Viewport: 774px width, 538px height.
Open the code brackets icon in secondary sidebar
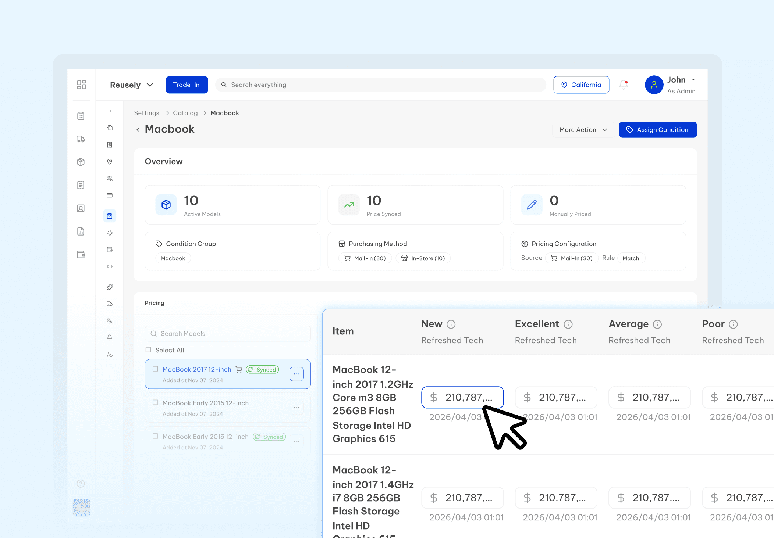coord(110,266)
